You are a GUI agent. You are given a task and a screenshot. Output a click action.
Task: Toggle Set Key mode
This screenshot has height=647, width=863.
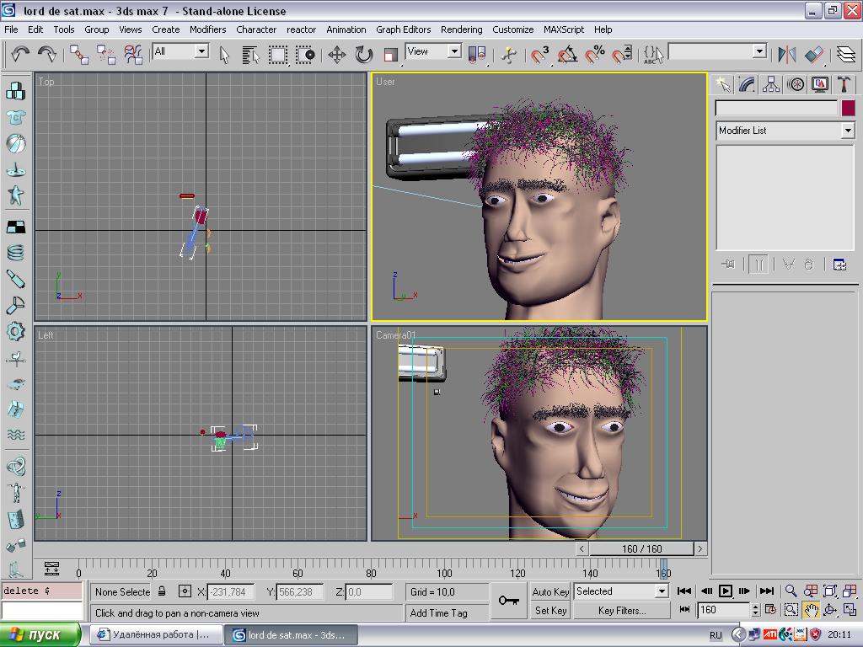tap(551, 611)
